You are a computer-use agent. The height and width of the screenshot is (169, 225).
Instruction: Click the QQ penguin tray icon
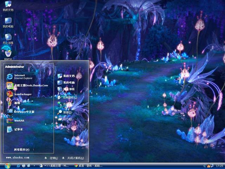click(x=208, y=166)
